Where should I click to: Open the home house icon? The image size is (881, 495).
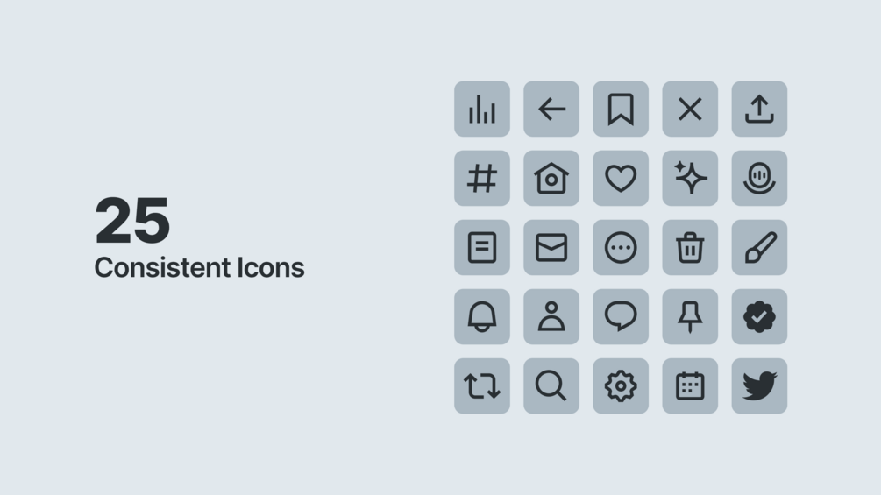551,178
